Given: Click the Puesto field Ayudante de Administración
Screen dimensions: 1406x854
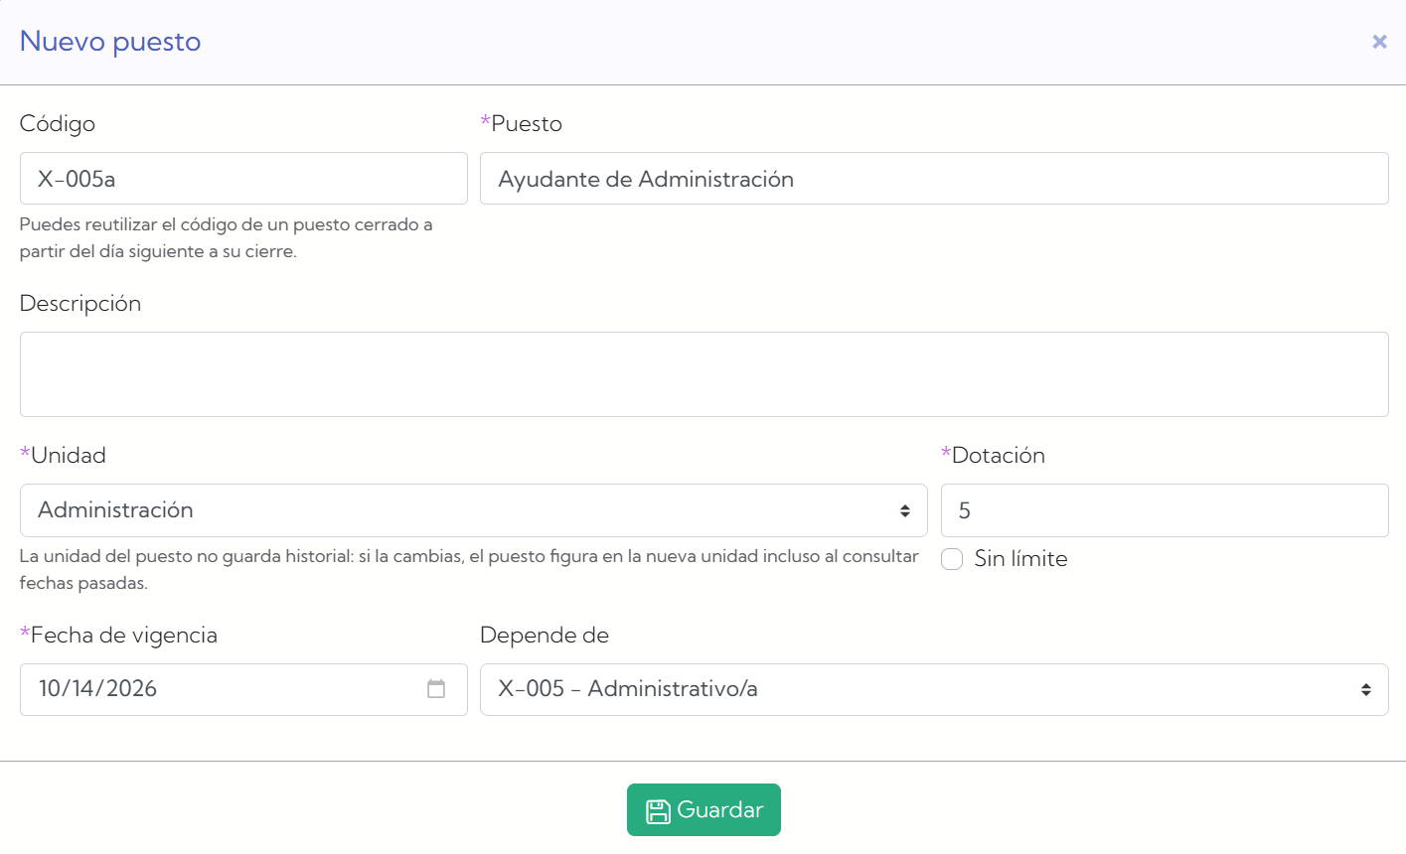Looking at the screenshot, I should coord(934,179).
